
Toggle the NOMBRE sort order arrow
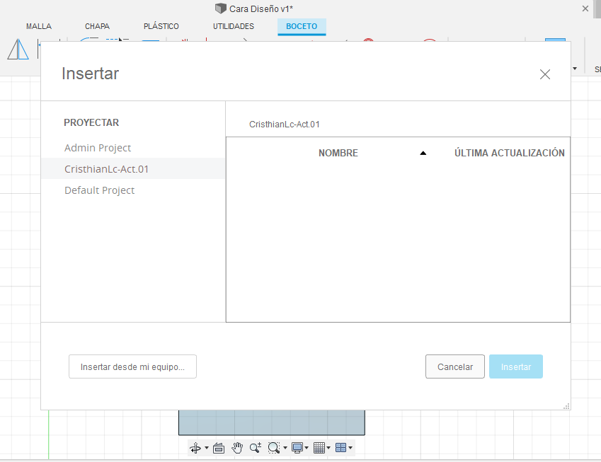[423, 154]
